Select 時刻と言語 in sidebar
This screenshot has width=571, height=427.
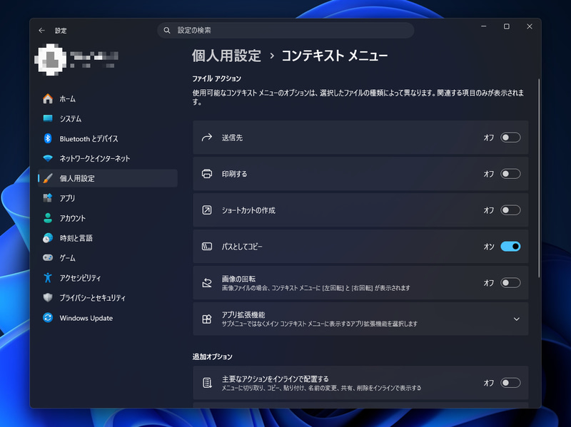(108, 238)
